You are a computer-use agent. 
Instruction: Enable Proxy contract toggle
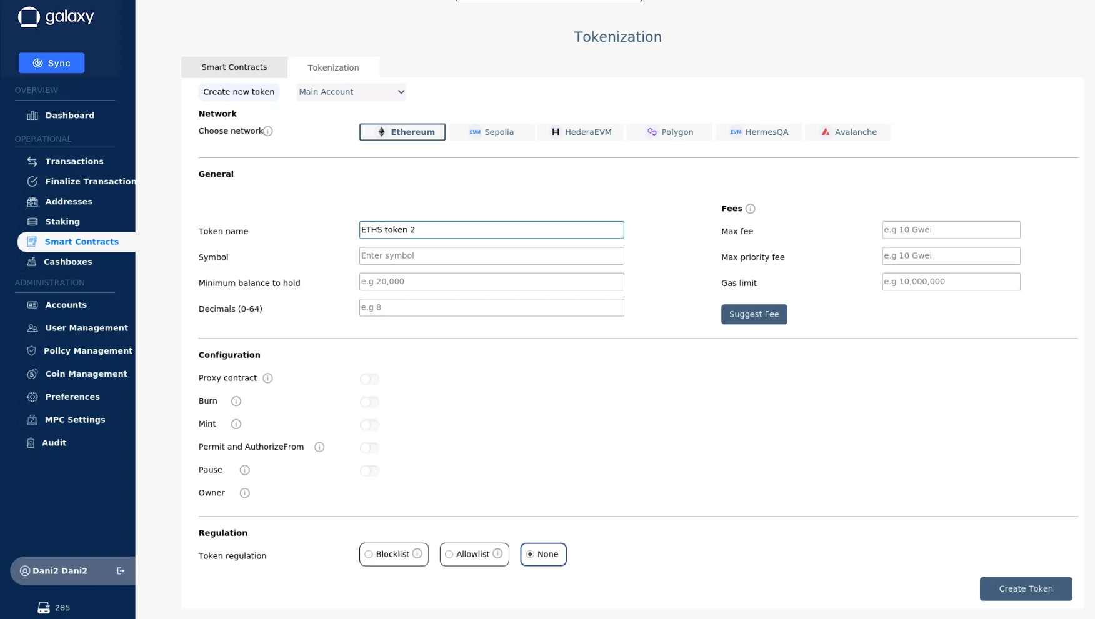pyautogui.click(x=369, y=379)
